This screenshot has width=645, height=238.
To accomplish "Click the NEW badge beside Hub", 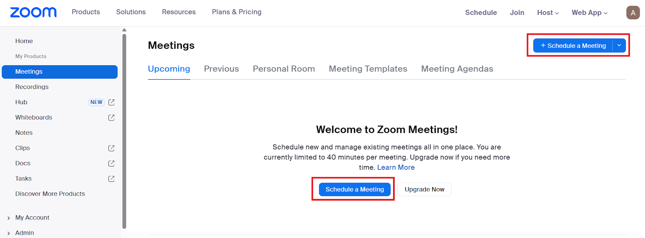I will [96, 102].
